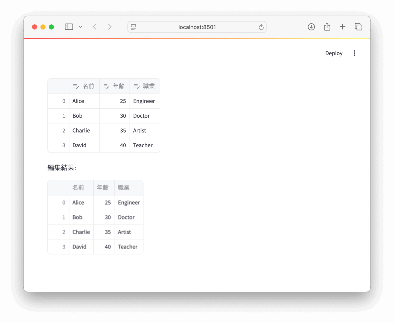Click the edit icon beside 年齢 column header

point(106,86)
